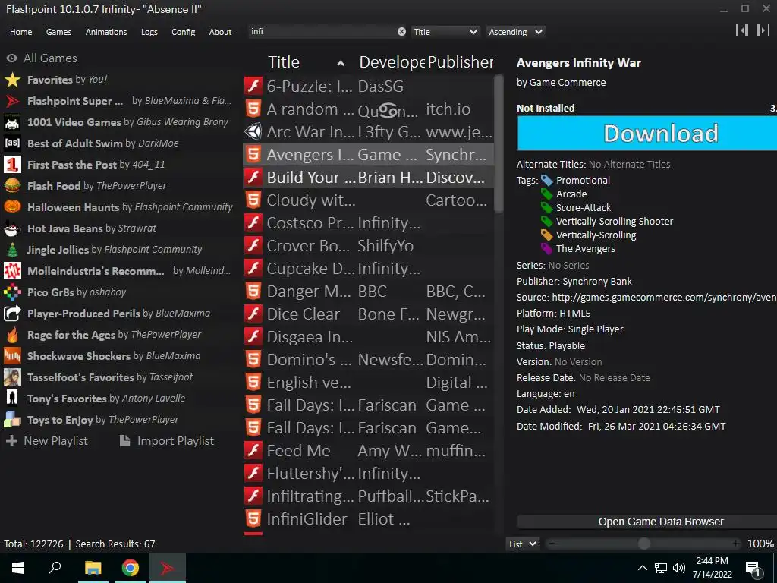Image resolution: width=777 pixels, height=583 pixels.
Task: Open the Home menu
Action: click(20, 32)
